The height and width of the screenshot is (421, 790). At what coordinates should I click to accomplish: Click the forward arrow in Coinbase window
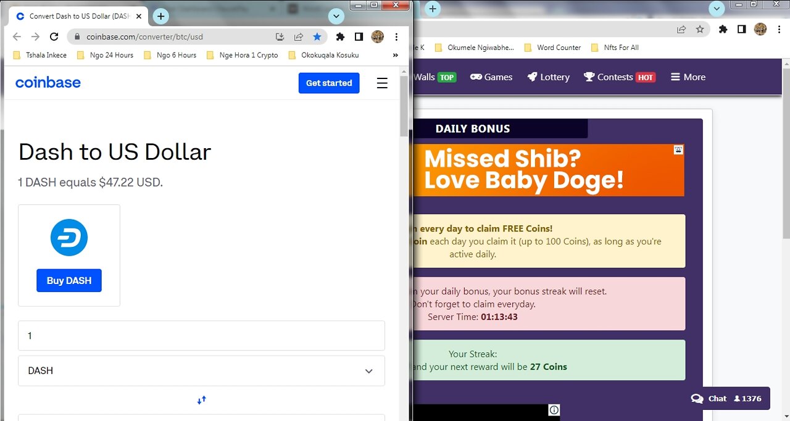[35, 37]
